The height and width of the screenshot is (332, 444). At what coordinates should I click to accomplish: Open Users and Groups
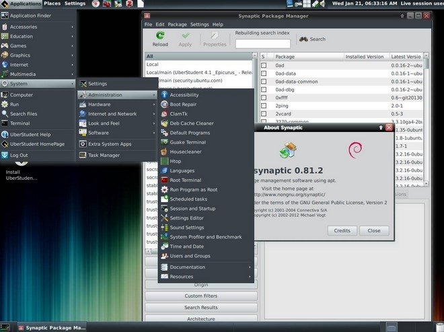[206, 256]
